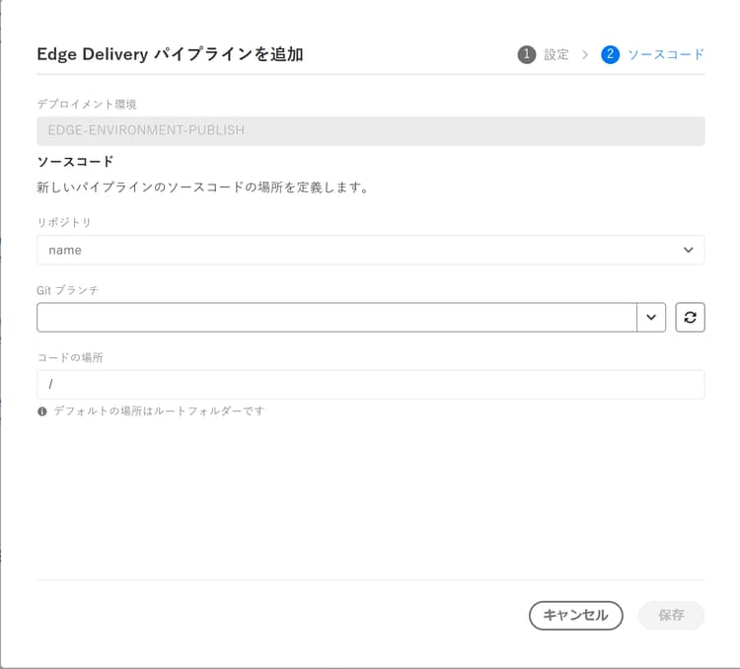Click the Git ブランチ label
The image size is (740, 669).
[67, 290]
